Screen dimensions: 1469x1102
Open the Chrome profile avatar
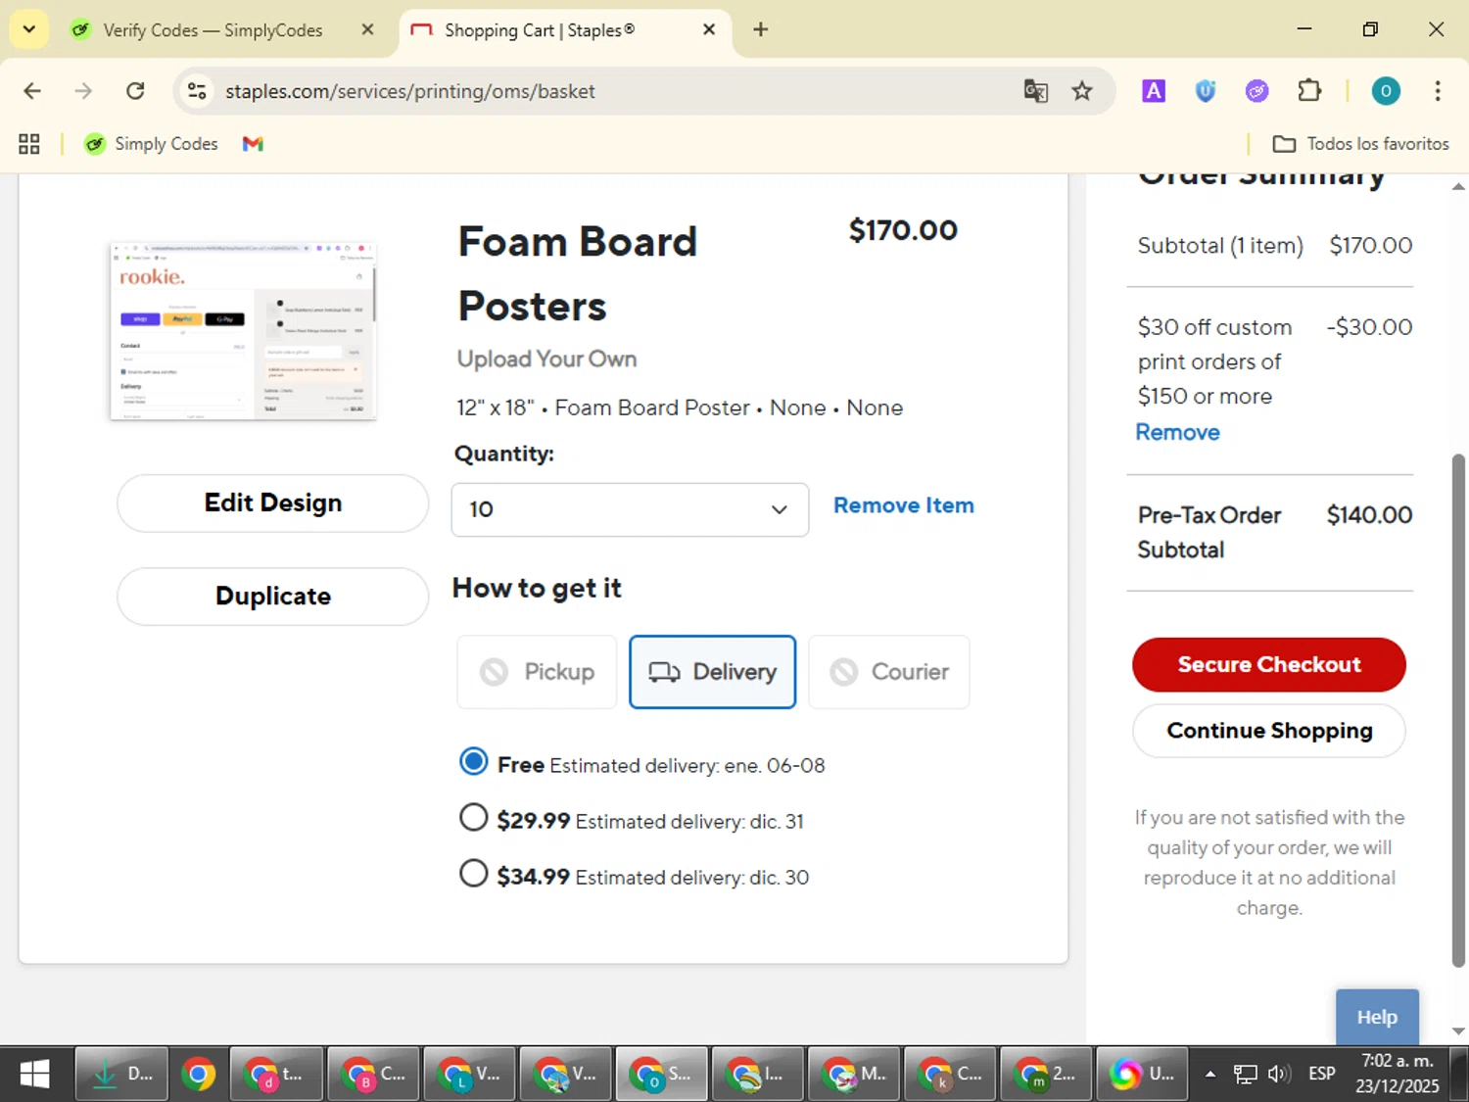coord(1386,91)
